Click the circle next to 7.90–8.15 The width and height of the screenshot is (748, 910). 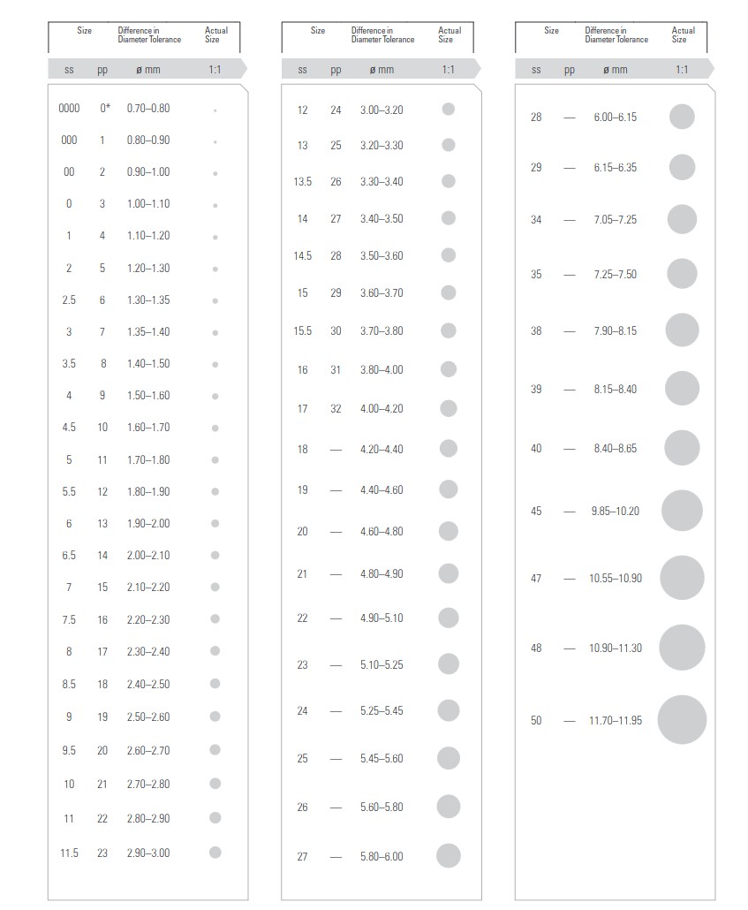682,330
